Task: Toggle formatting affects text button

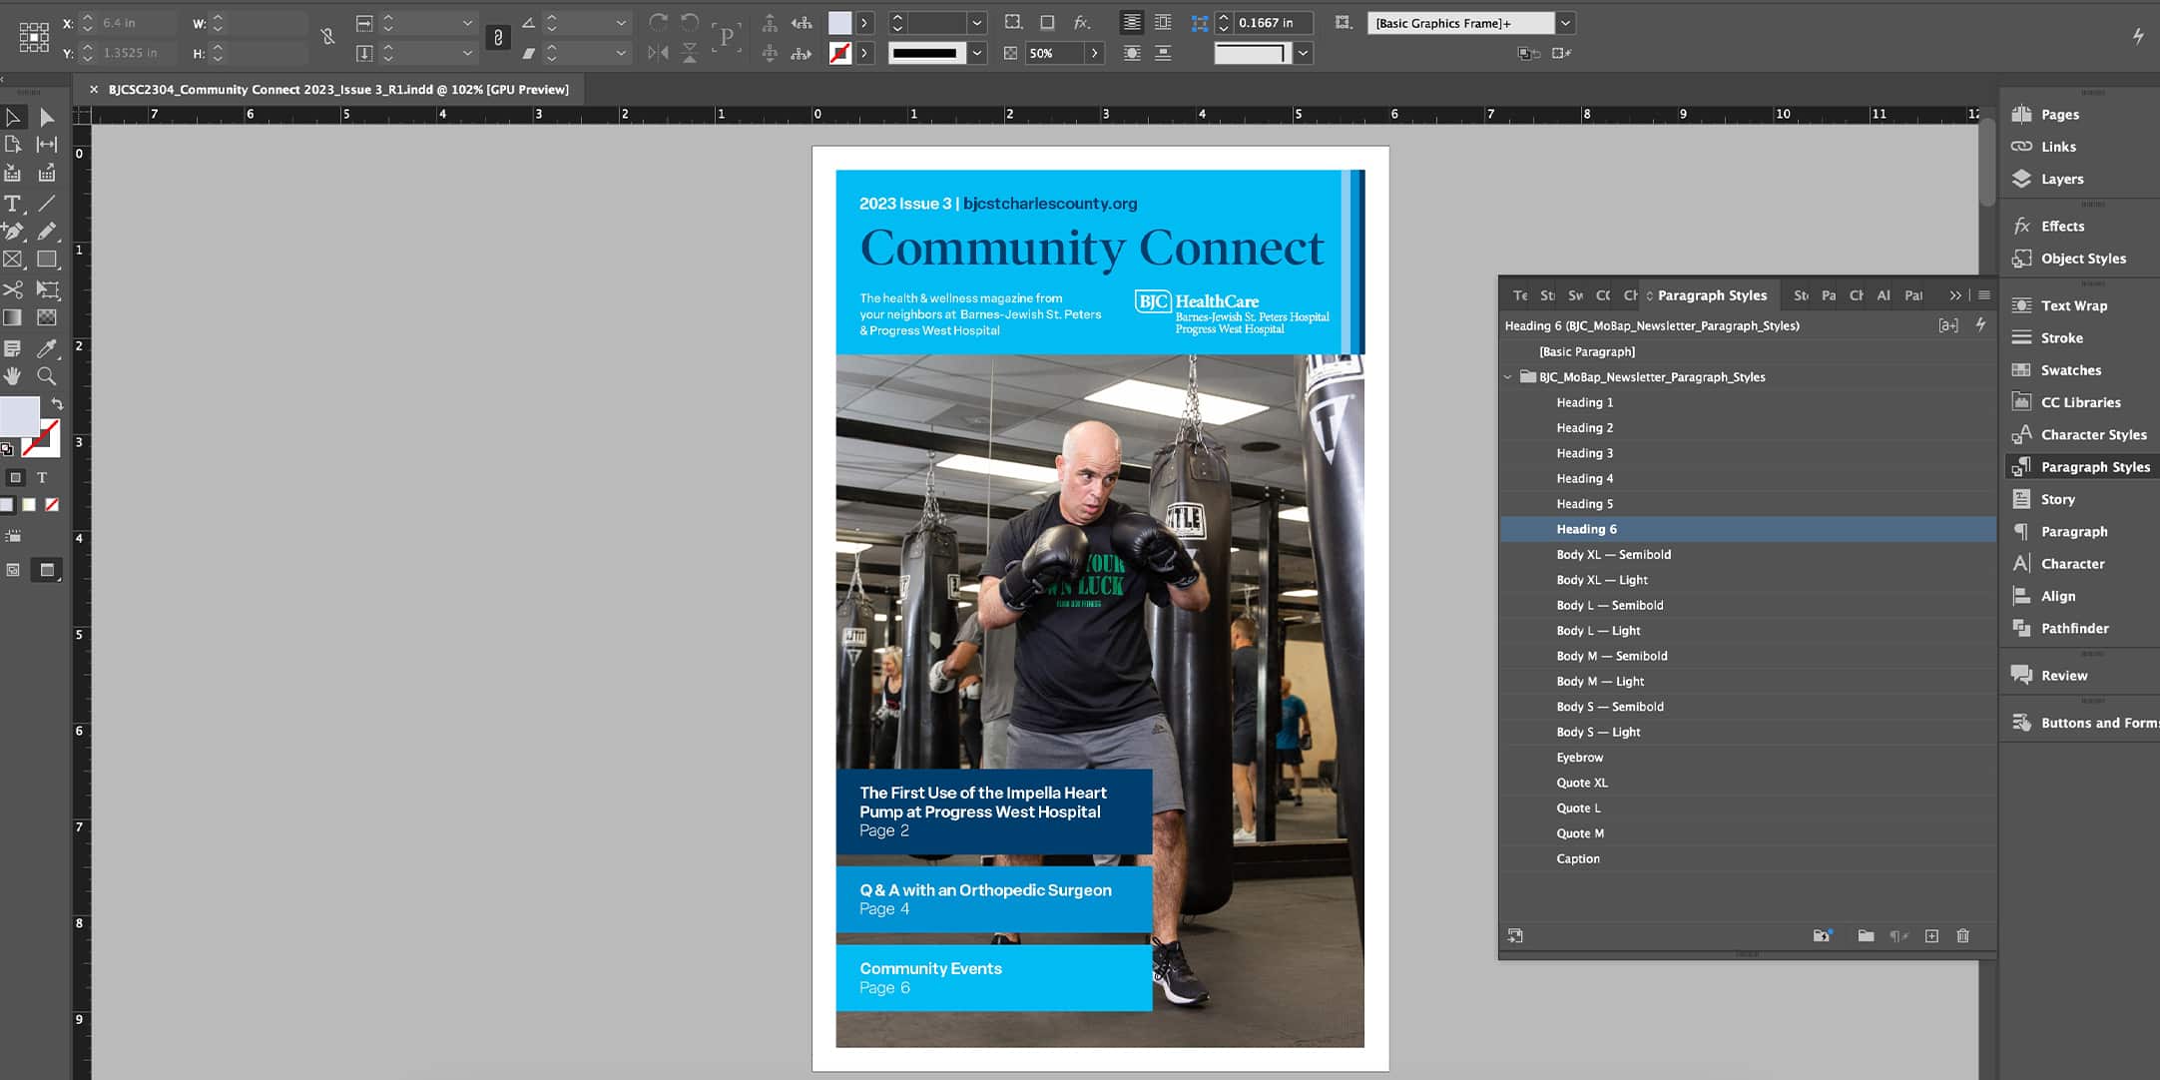Action: pos(42,477)
